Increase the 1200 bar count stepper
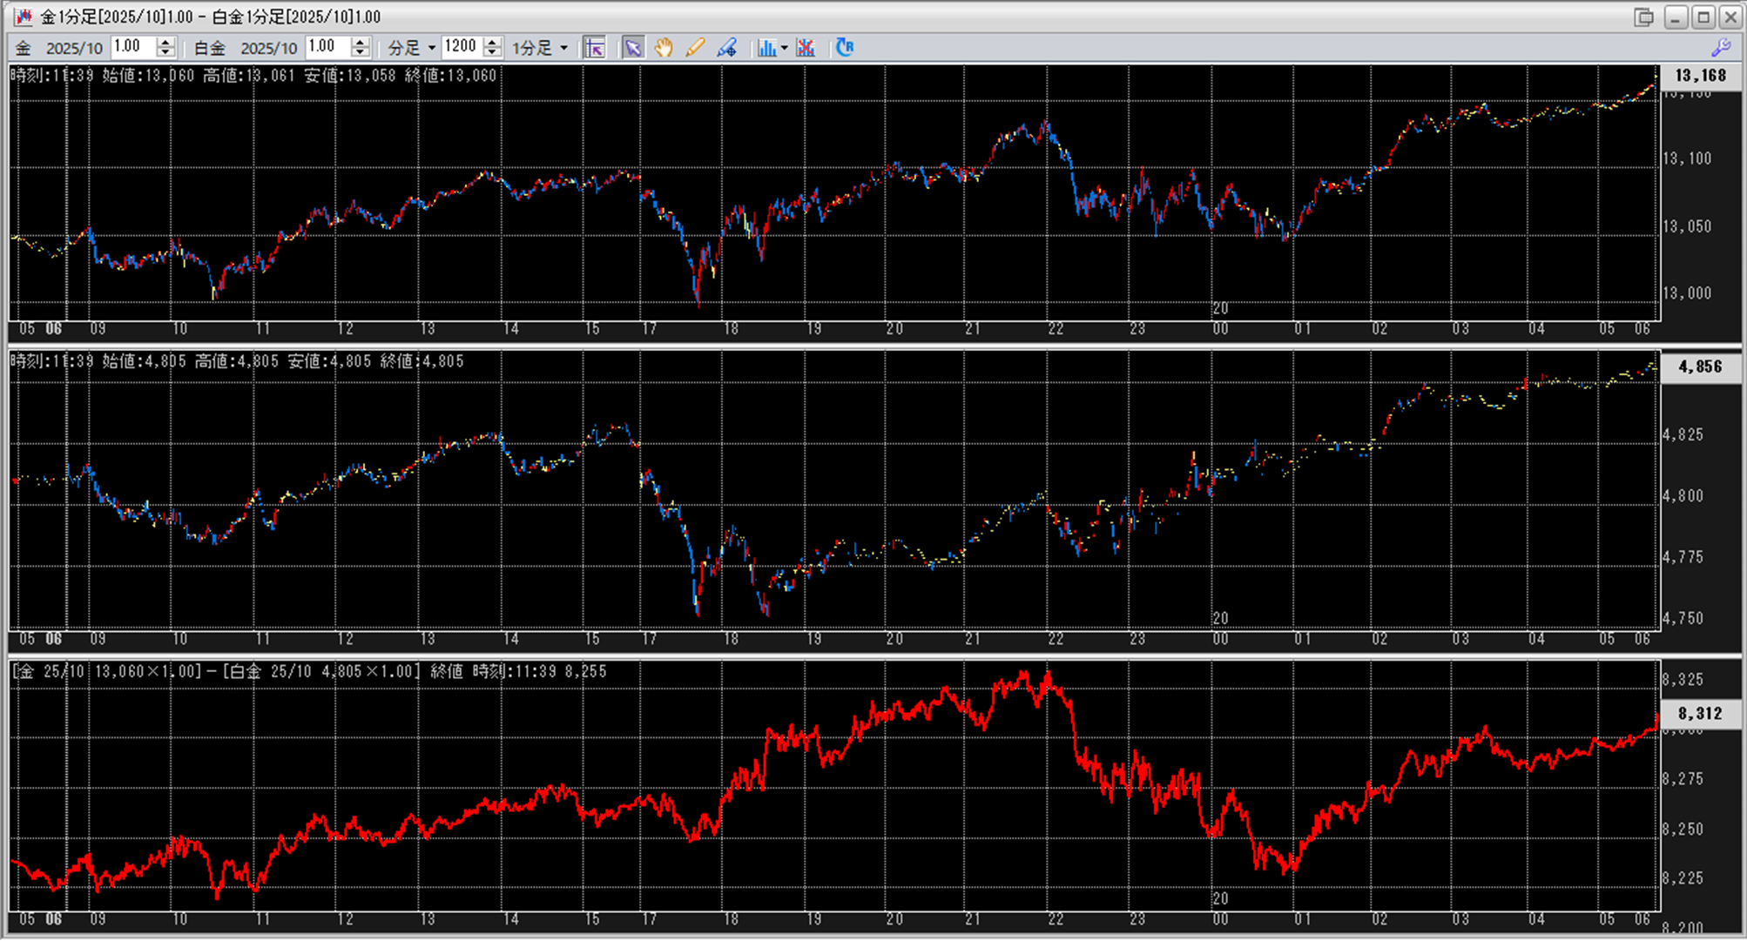 click(x=493, y=43)
